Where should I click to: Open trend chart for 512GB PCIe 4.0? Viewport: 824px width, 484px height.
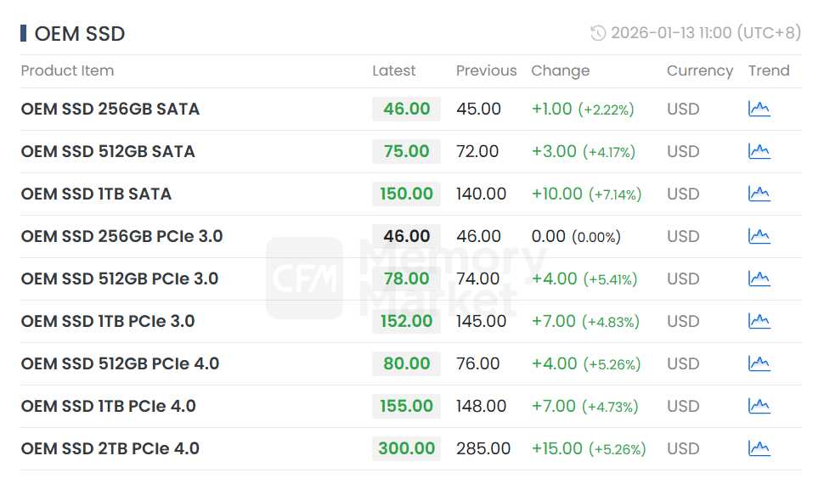coord(759,363)
